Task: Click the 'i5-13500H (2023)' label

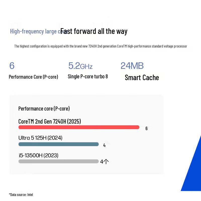Action: coord(39,155)
